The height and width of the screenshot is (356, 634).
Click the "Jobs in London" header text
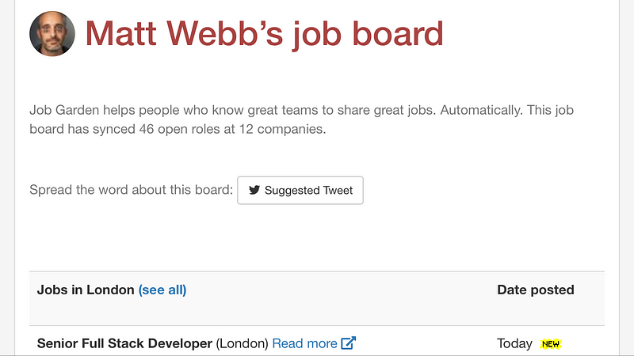click(x=86, y=290)
